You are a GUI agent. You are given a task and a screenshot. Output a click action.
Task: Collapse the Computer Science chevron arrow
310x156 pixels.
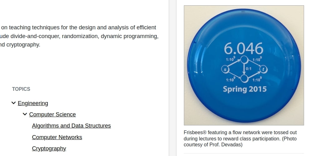(x=25, y=114)
